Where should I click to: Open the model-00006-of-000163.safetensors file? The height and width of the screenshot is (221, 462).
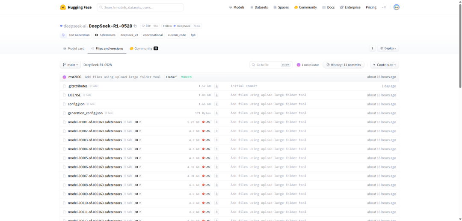pos(95,167)
